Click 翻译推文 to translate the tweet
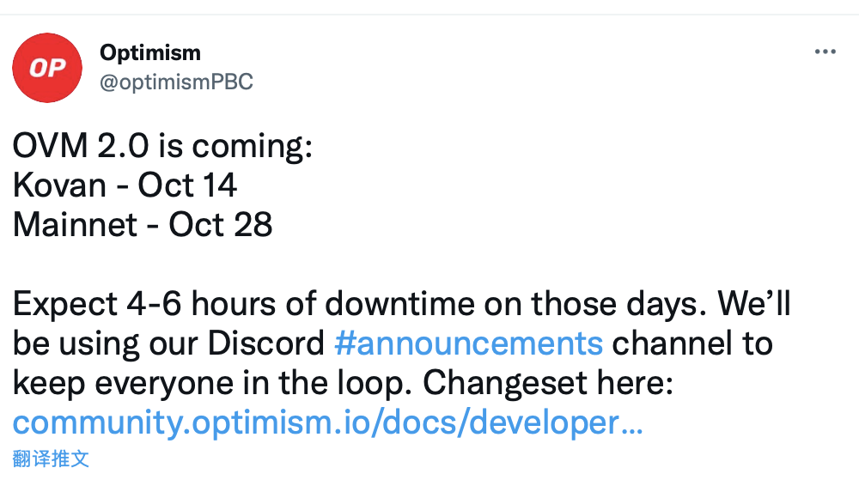Image resolution: width=859 pixels, height=486 pixels. pos(51,459)
